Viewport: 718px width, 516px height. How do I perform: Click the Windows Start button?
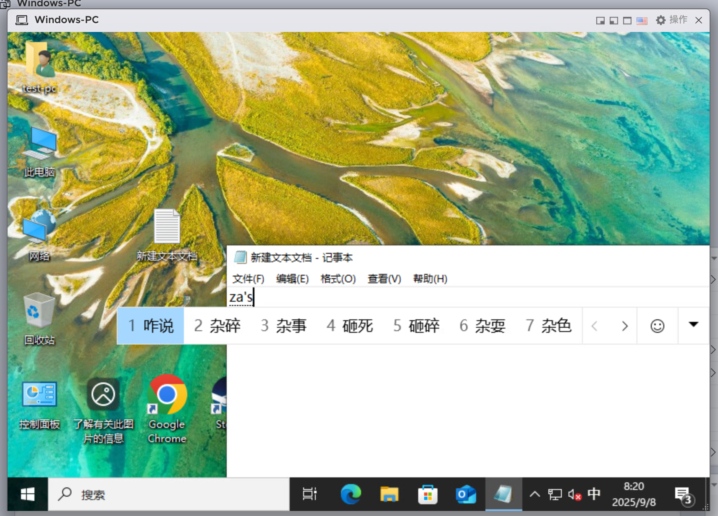(28, 495)
